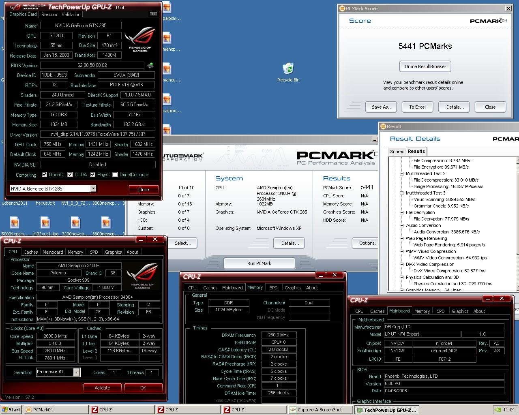Select the row 'File Decompression: 33.010 MB/s'
The width and height of the screenshot is (519, 415).
coord(446,180)
